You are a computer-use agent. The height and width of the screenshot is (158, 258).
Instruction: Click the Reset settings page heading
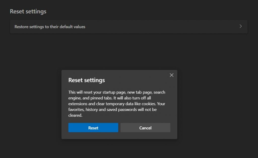[x=28, y=11]
